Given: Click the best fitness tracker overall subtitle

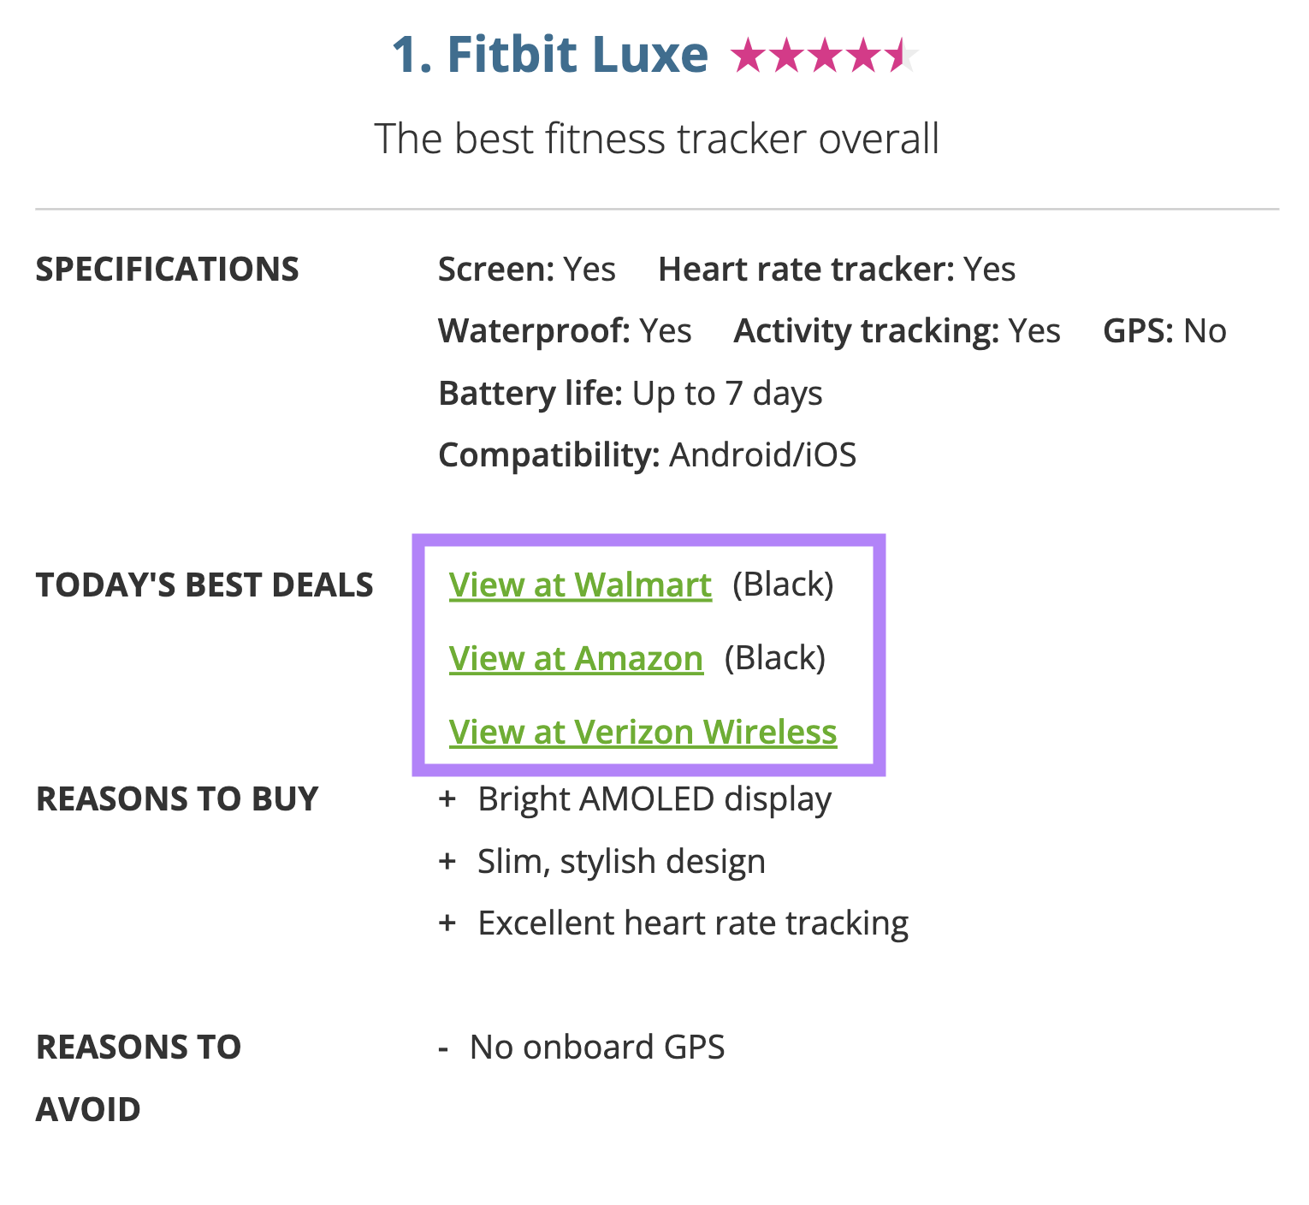Looking at the screenshot, I should click(x=656, y=139).
